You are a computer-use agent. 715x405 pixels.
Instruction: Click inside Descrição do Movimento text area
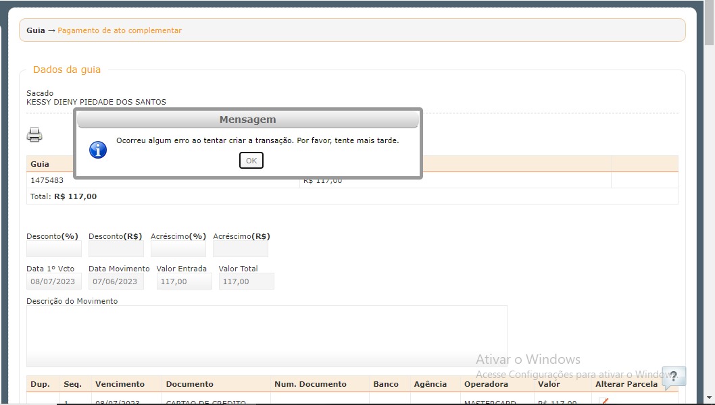[266, 335]
